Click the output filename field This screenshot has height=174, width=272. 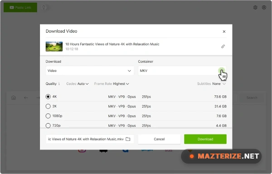90,139
